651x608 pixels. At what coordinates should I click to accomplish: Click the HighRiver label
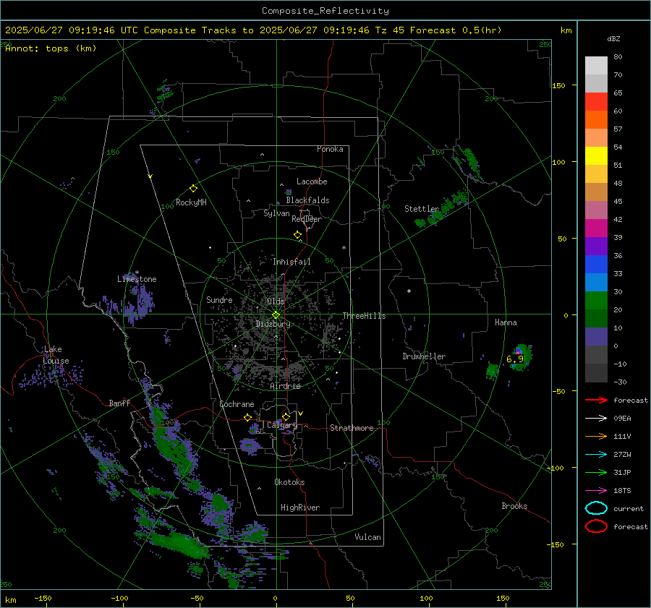[300, 508]
